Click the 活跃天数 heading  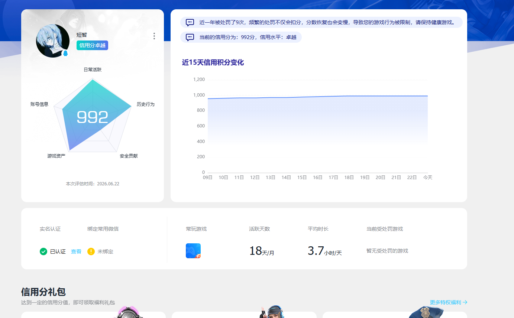tap(259, 229)
